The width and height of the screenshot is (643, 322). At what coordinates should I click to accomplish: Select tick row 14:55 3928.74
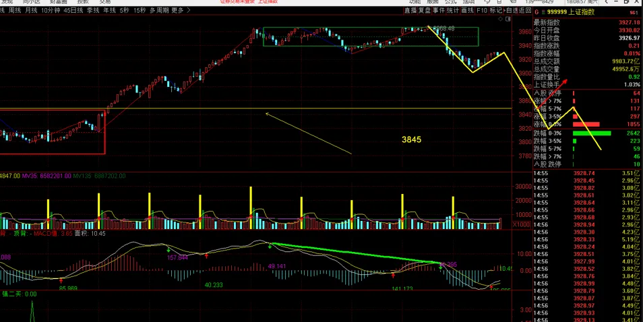click(587, 173)
